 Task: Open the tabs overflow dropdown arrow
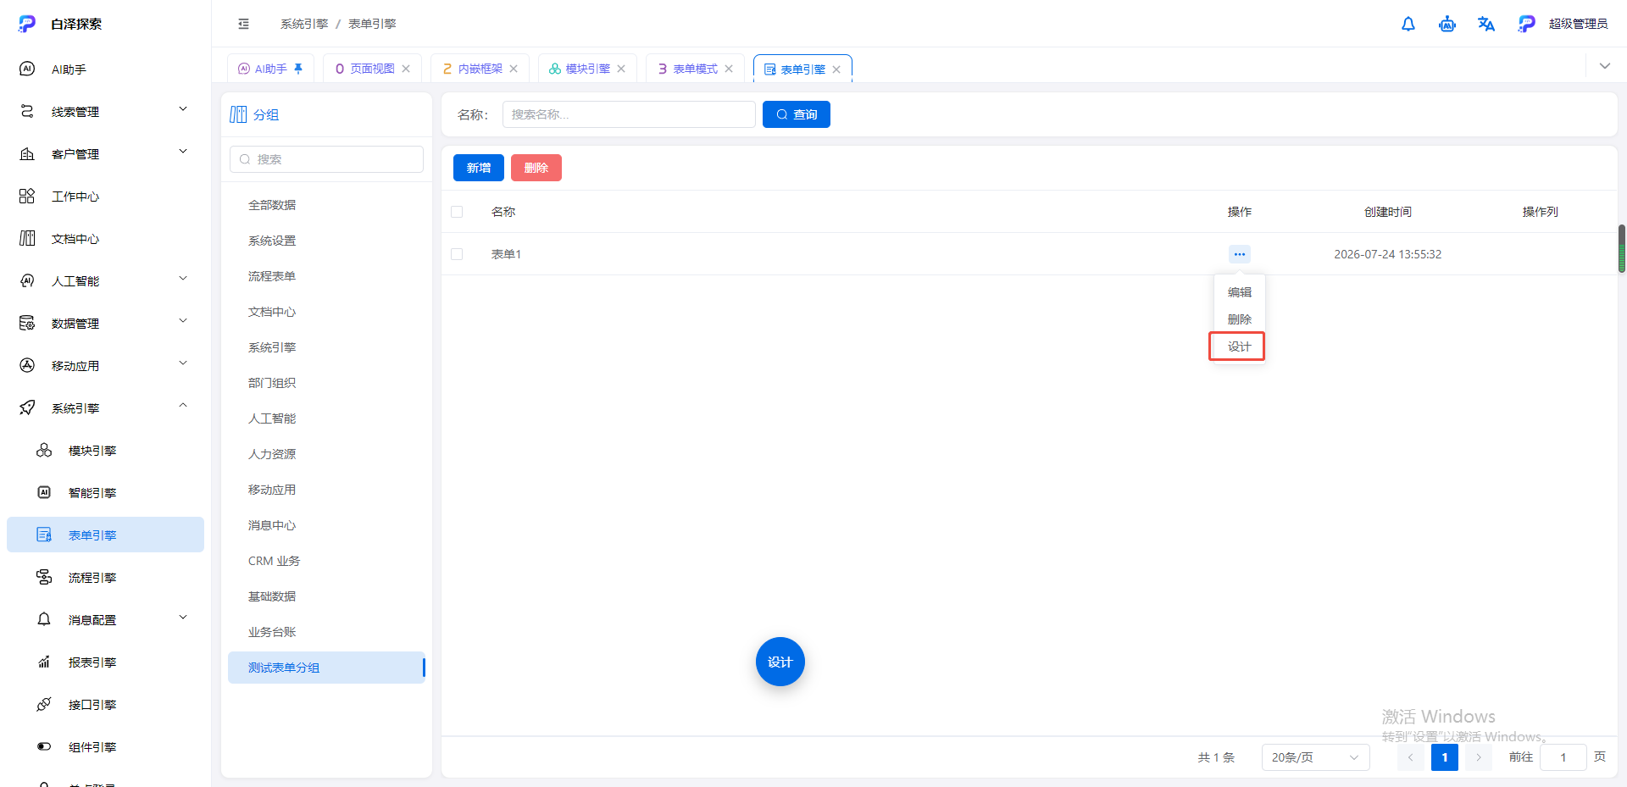[x=1605, y=66]
